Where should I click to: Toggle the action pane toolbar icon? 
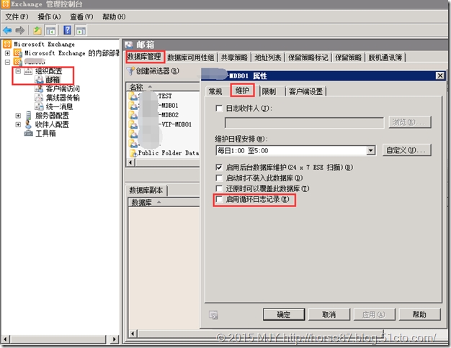click(81, 30)
